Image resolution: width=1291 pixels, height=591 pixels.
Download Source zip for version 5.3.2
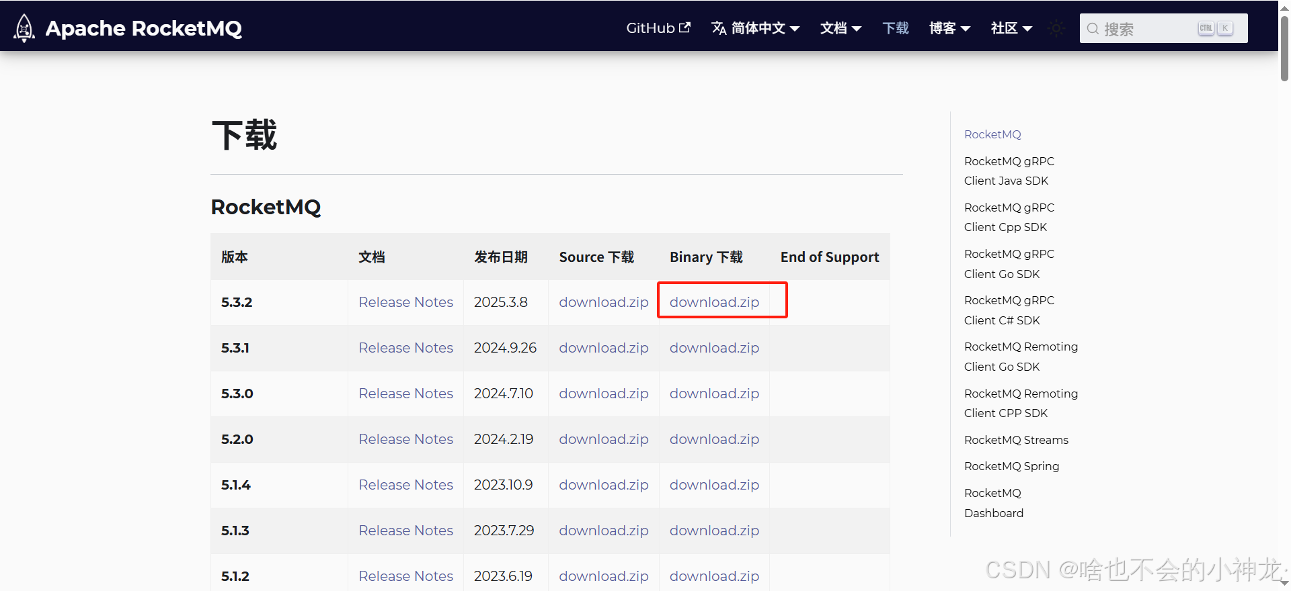(x=604, y=302)
